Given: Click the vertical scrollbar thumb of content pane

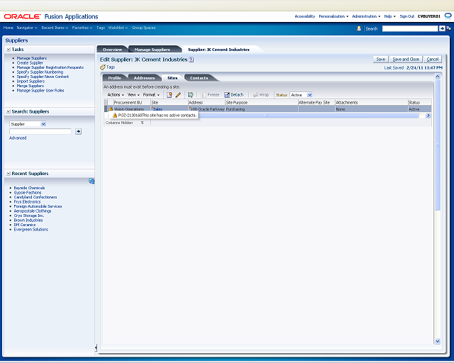Looking at the screenshot, I should click(x=438, y=145).
